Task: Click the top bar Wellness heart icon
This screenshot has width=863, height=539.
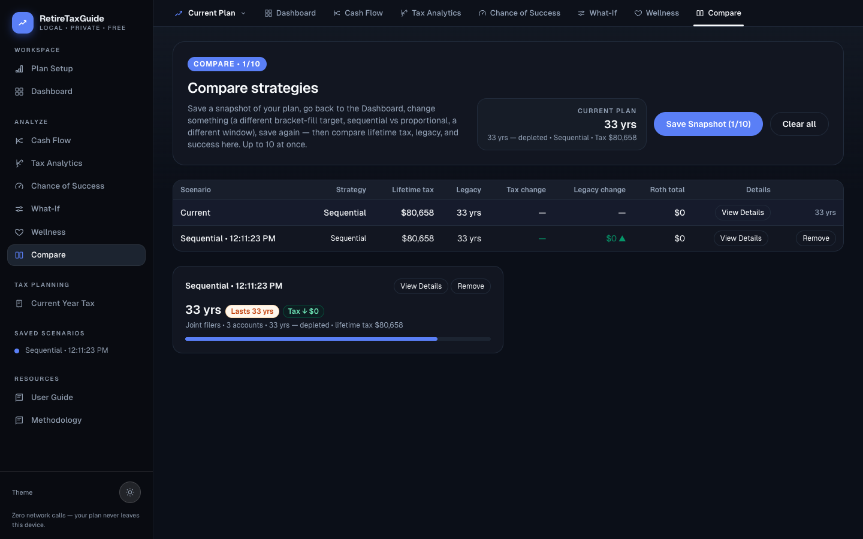Action: [638, 13]
